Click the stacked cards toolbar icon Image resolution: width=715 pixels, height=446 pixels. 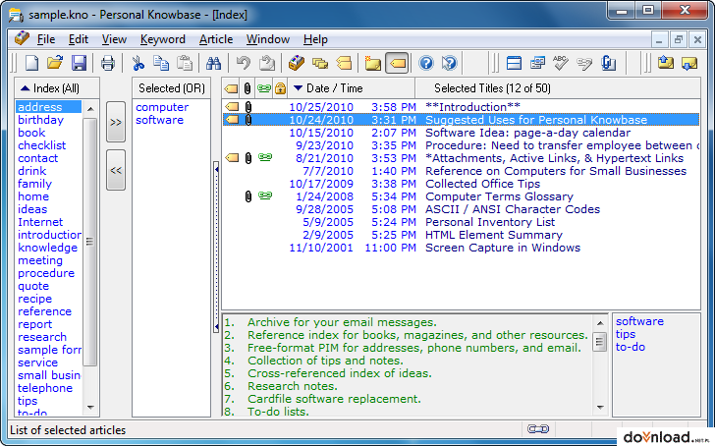(x=320, y=63)
